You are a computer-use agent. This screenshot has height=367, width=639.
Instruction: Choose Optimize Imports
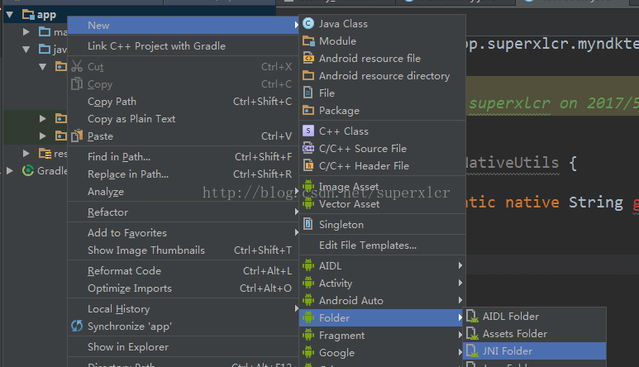coord(184,288)
